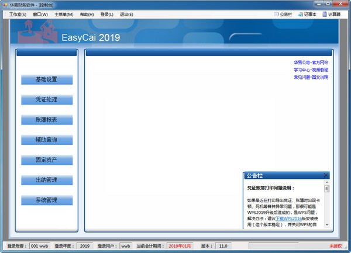Maximize the 华易财务软件 window
The height and width of the screenshot is (253, 351).
click(328, 4)
